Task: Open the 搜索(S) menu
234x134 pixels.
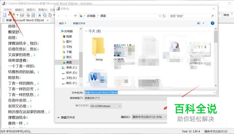Action: [31, 10]
